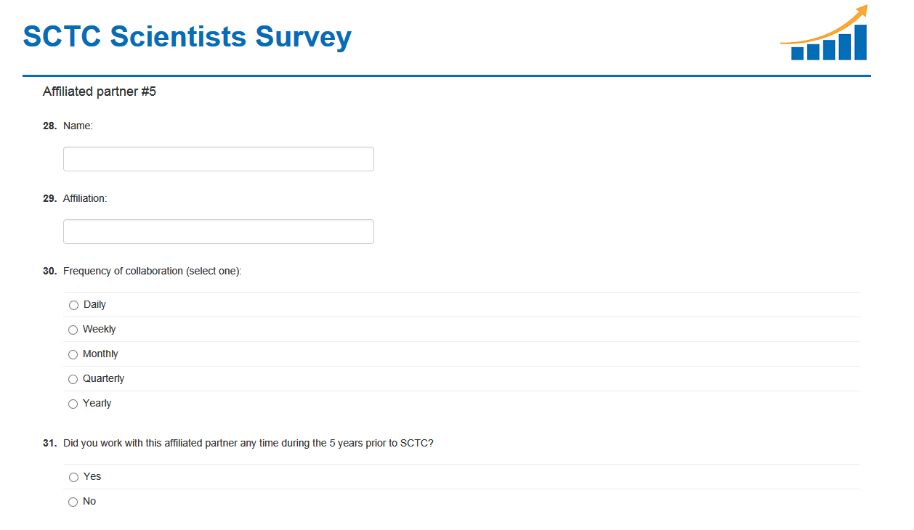Screen dimensions: 914x530
Task: Answer Yes to prior work question
Action: (73, 477)
